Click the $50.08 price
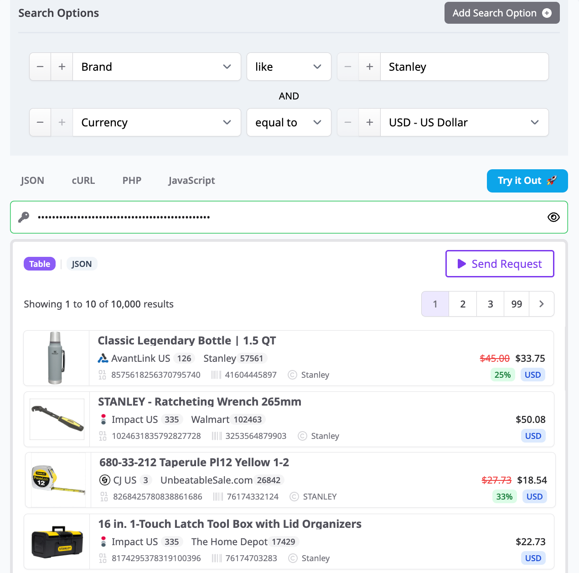 [x=530, y=419]
